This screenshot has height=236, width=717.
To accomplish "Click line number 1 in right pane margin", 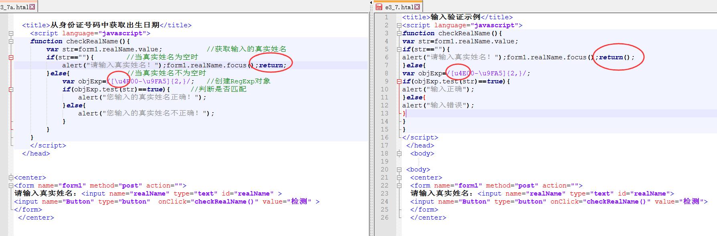I will click(386, 17).
